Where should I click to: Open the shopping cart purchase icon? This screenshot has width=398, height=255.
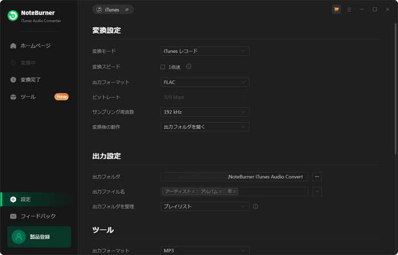(337, 10)
